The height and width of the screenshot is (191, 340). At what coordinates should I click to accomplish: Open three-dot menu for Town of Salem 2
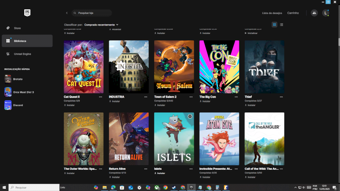(191, 97)
